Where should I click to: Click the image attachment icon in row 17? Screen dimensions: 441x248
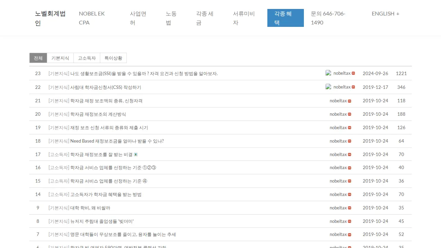(136, 155)
